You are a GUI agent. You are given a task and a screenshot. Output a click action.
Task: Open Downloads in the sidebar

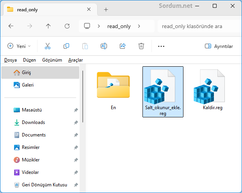pos(33,122)
